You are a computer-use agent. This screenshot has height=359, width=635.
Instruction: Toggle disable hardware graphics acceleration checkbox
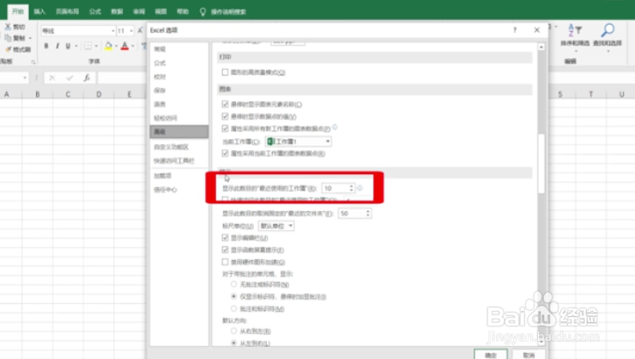(225, 262)
